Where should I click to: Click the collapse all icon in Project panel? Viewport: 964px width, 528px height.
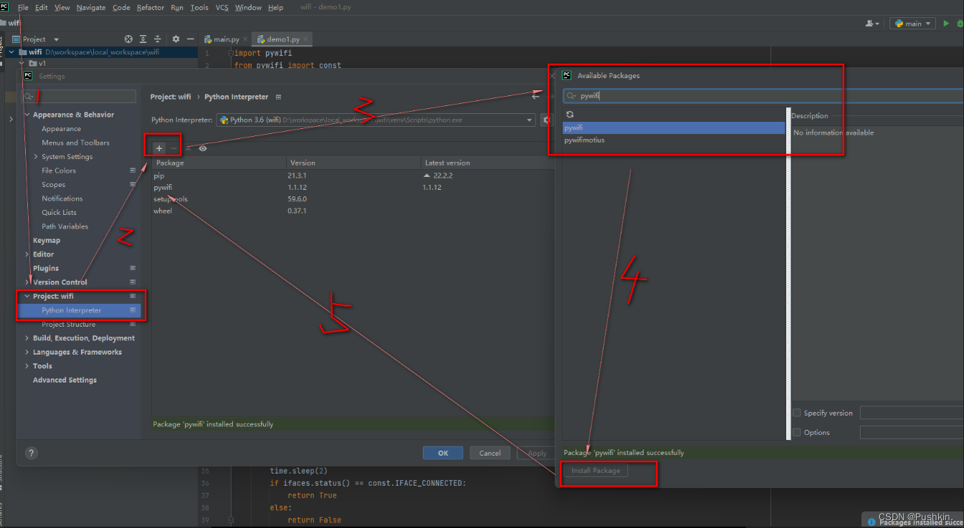pos(158,39)
